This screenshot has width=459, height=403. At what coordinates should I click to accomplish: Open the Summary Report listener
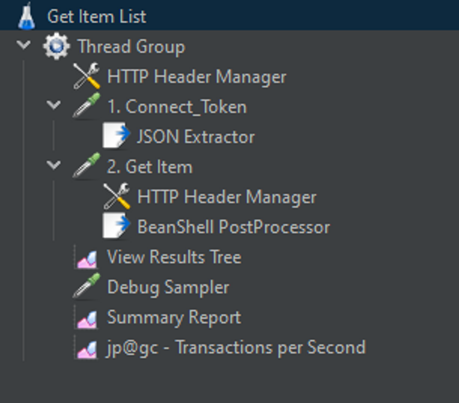pos(174,318)
